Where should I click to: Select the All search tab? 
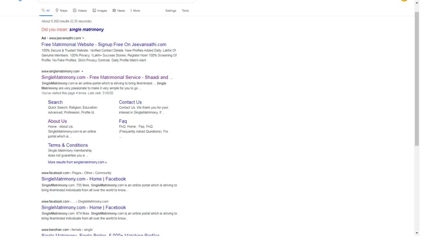[46, 10]
